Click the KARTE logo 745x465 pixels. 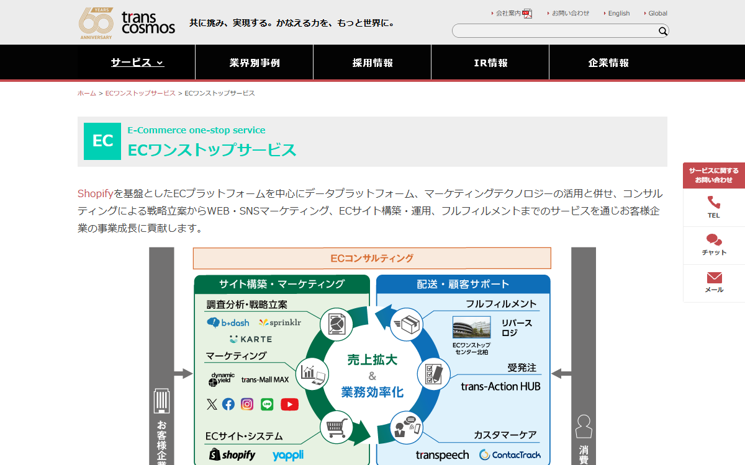point(250,339)
